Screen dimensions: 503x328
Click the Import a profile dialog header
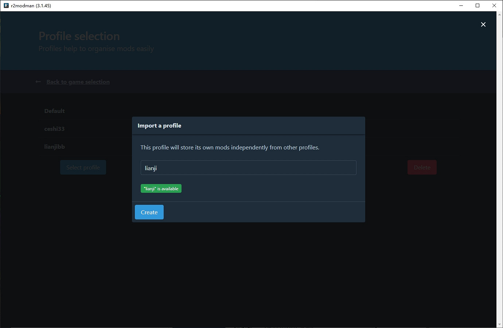pyautogui.click(x=248, y=126)
